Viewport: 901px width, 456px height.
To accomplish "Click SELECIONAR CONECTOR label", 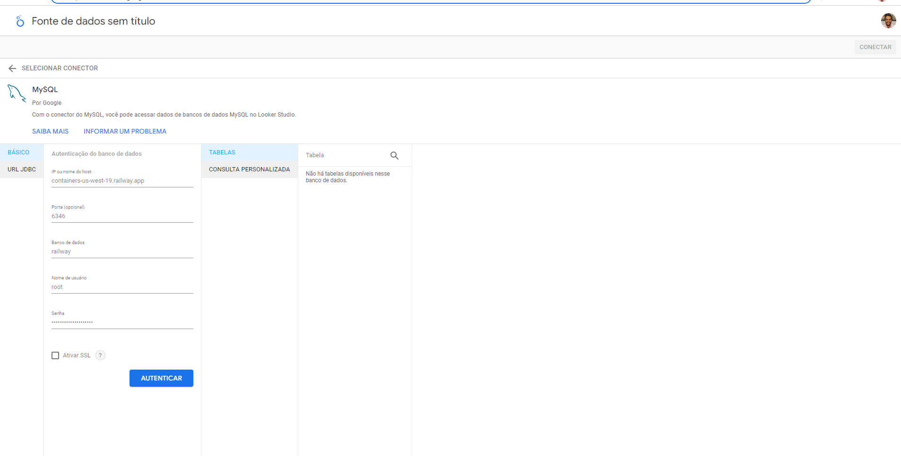I will pos(60,68).
